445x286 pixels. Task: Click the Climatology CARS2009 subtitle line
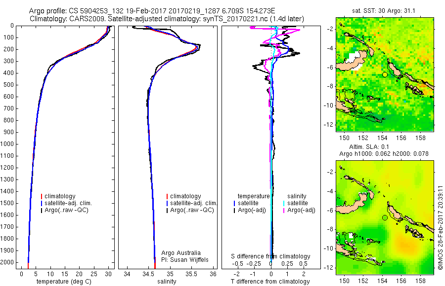[x=167, y=19]
